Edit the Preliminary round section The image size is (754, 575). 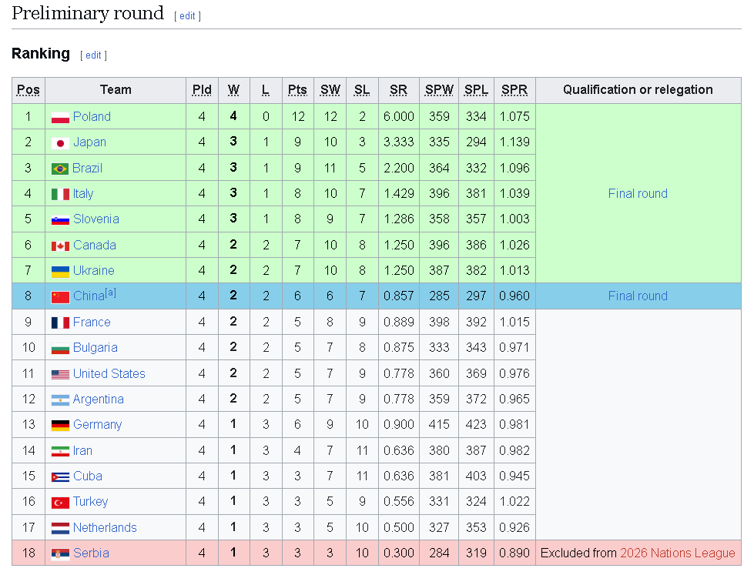(187, 16)
